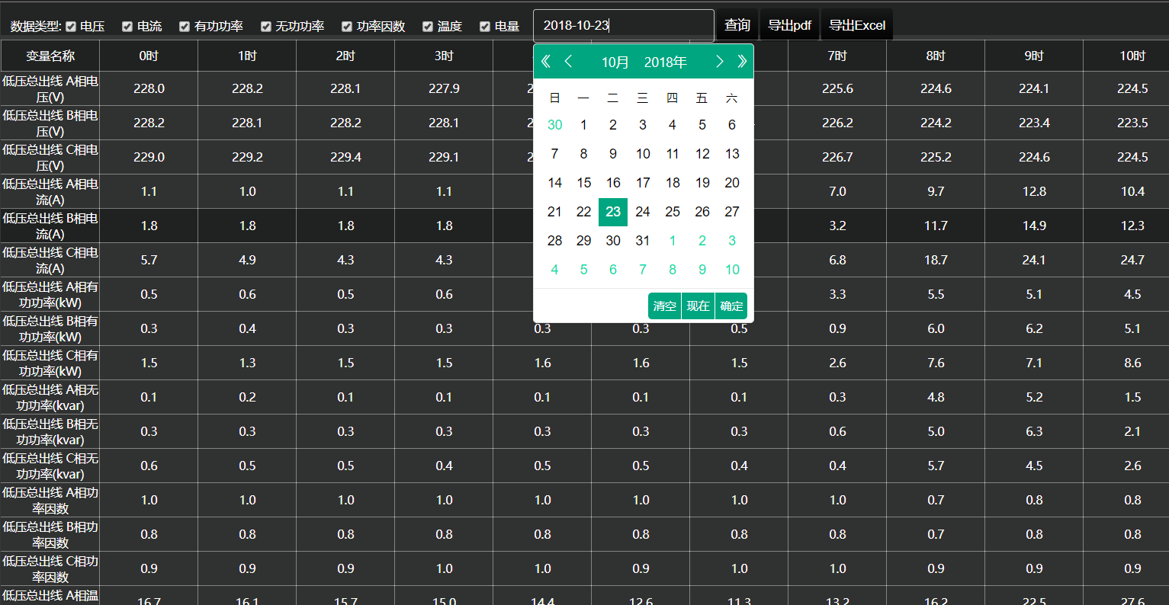The width and height of the screenshot is (1169, 605).
Task: Pick October 24 in the calendar
Action: tap(643, 212)
